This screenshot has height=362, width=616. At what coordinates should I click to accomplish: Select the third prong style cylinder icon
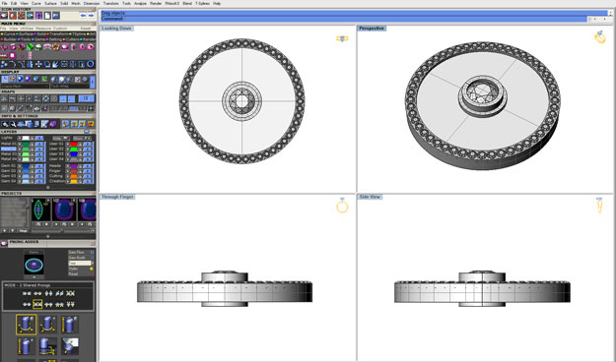[x=70, y=325]
